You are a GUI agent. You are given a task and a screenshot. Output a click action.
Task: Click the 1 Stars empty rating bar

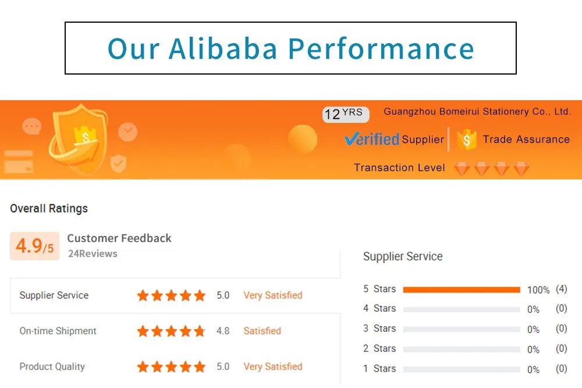461,369
